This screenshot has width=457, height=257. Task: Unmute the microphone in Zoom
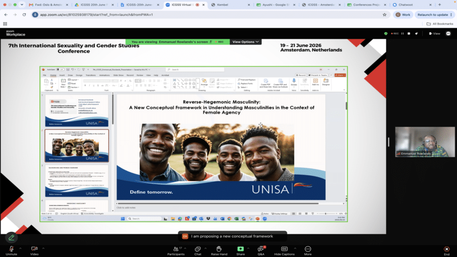tap(11, 250)
